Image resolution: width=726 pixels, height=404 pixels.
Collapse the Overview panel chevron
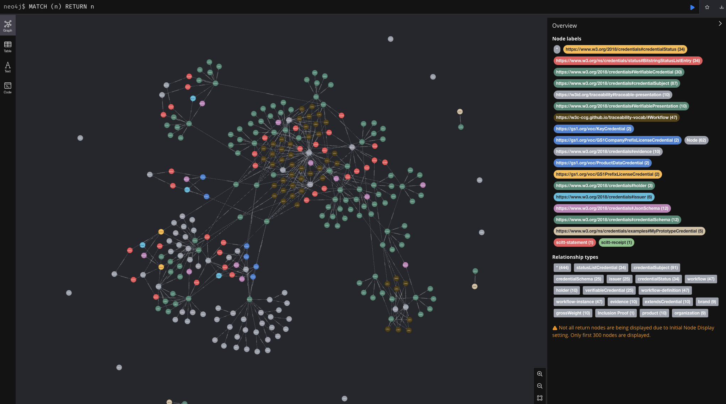(x=720, y=23)
